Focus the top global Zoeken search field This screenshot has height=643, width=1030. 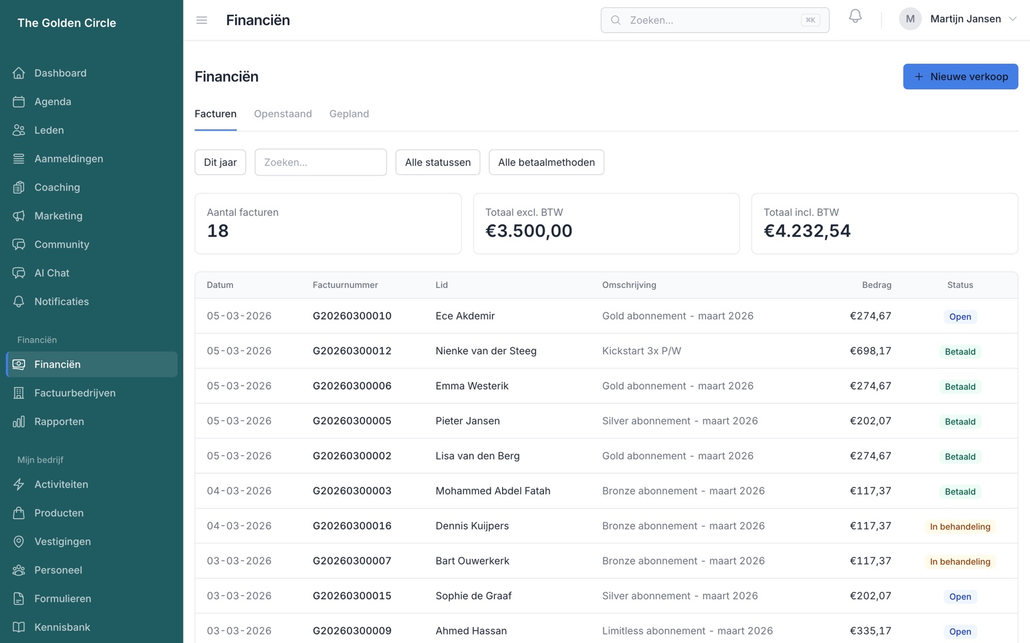715,20
